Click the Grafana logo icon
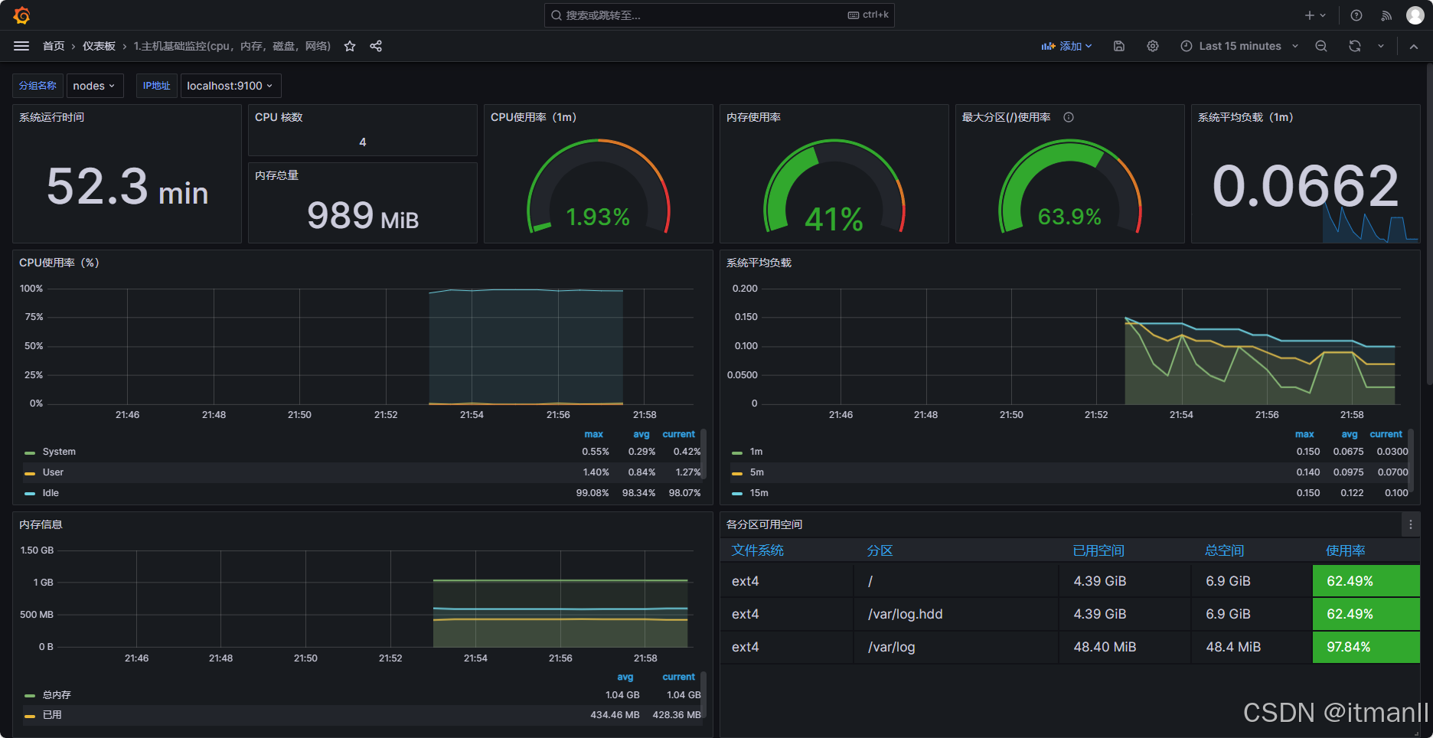 [x=21, y=15]
